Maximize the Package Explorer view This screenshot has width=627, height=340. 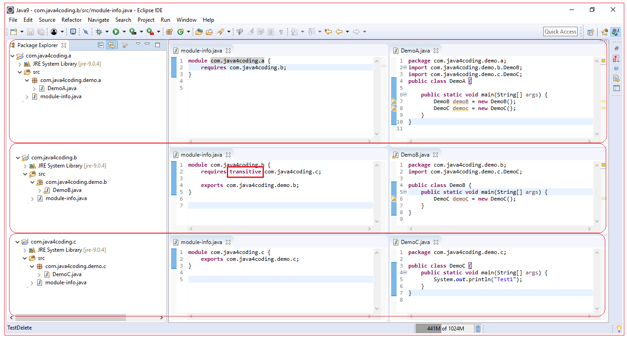click(157, 45)
